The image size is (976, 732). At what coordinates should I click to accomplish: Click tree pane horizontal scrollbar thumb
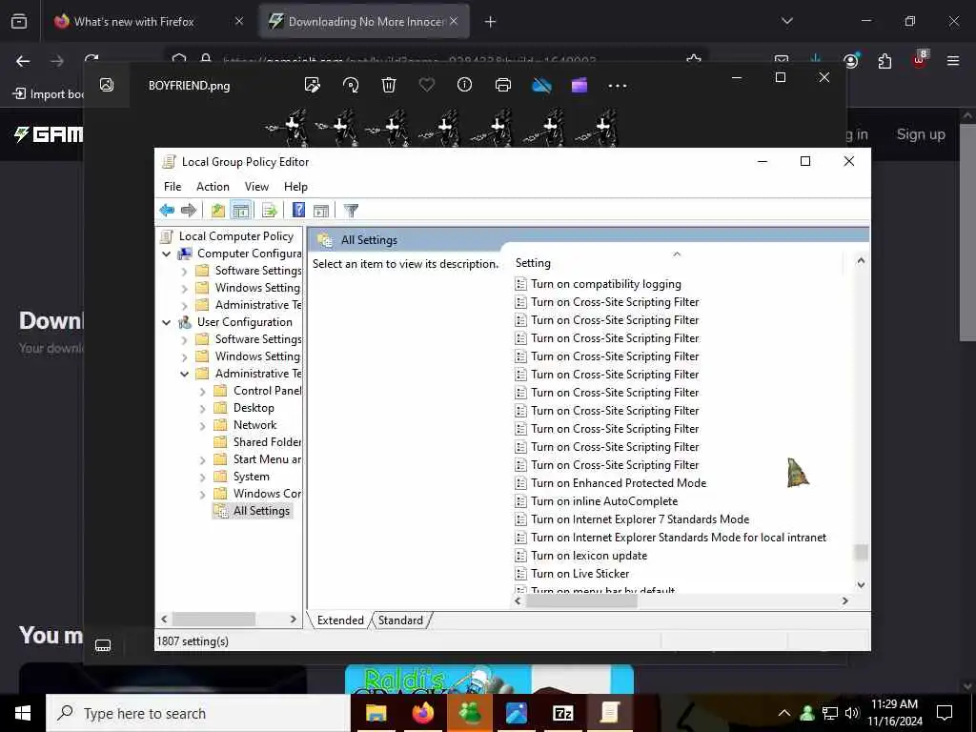point(213,620)
